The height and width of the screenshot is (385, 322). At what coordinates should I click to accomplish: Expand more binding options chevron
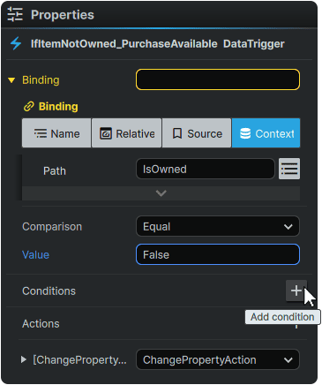click(161, 193)
